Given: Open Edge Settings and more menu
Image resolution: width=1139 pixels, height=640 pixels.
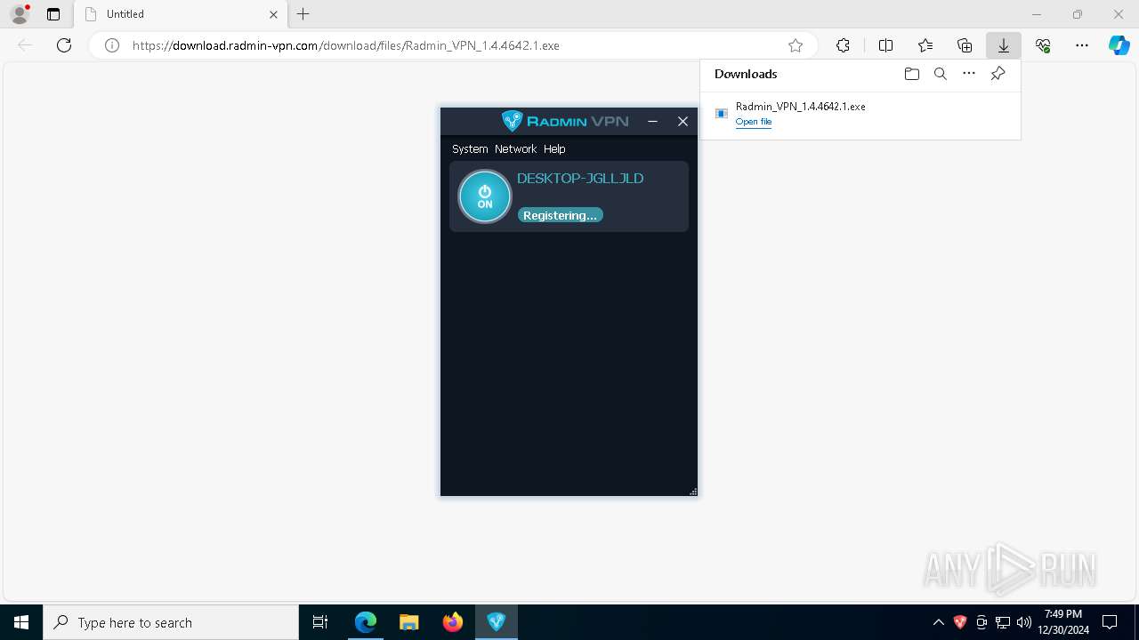Looking at the screenshot, I should pyautogui.click(x=1082, y=45).
